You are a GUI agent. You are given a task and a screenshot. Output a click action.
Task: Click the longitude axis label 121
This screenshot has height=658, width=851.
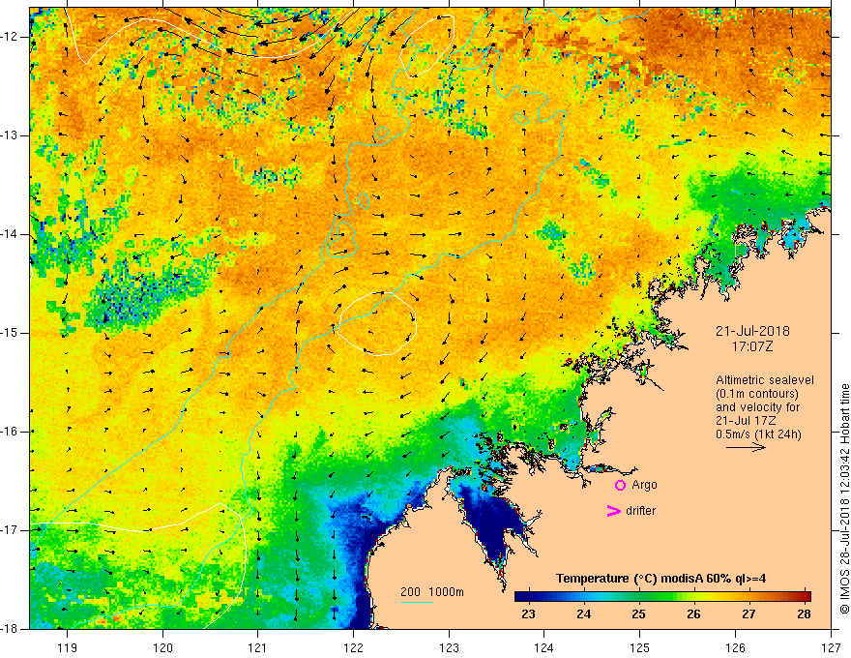point(258,647)
